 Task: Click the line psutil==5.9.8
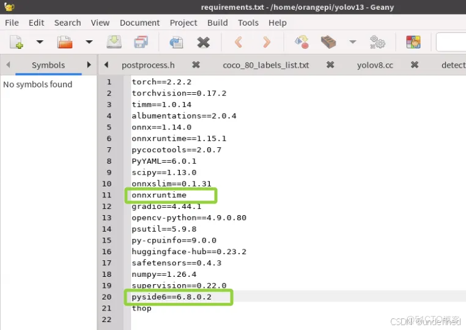click(x=164, y=229)
